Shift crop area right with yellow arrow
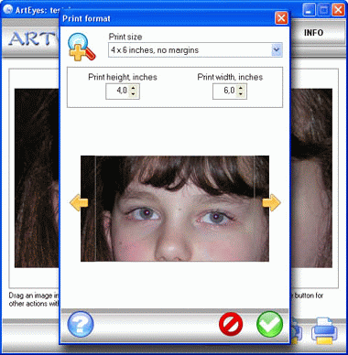348x355 pixels. pos(271,202)
